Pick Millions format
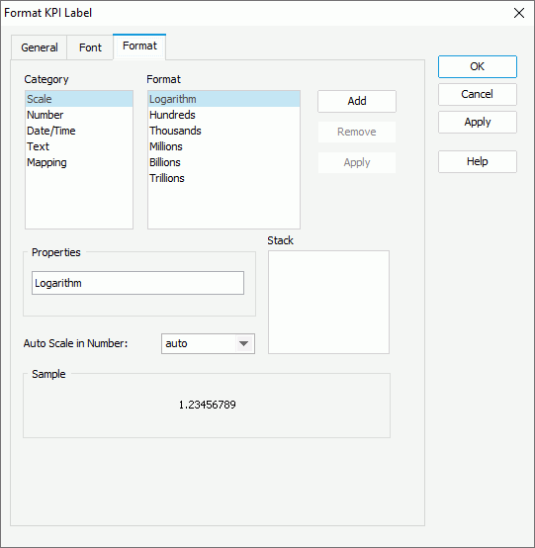 [223, 146]
